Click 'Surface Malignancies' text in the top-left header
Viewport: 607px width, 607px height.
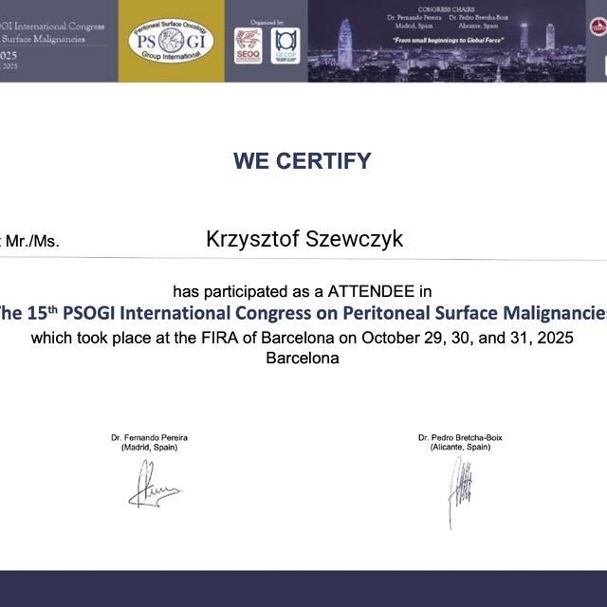[x=44, y=39]
